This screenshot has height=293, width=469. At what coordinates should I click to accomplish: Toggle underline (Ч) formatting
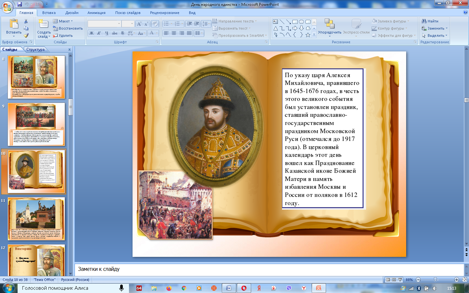(107, 33)
